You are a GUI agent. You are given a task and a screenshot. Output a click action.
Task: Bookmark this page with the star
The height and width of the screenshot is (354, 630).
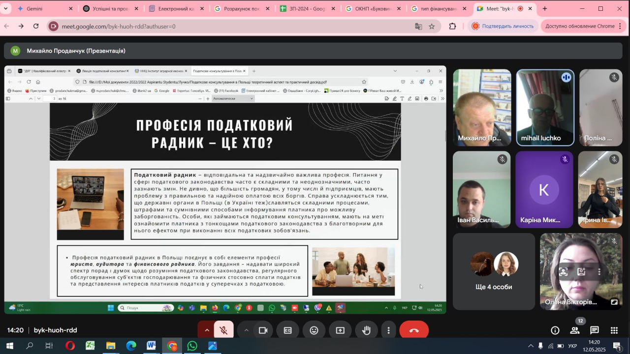[432, 26]
